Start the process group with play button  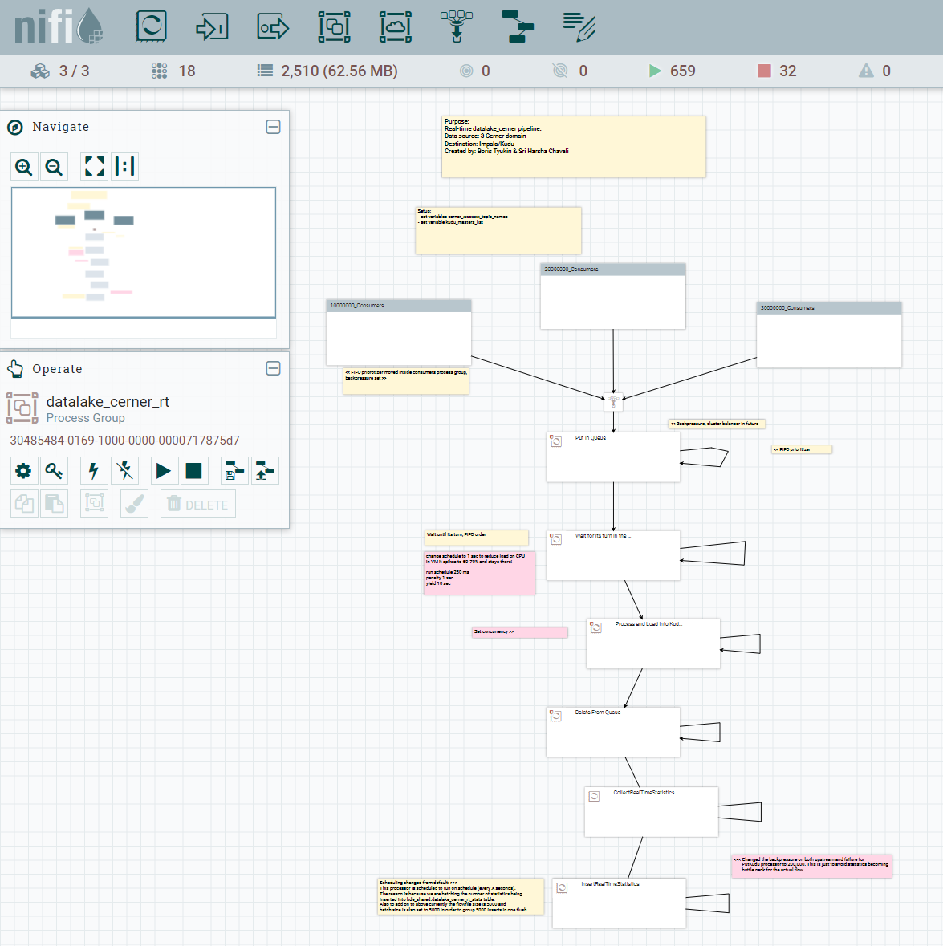pos(164,471)
